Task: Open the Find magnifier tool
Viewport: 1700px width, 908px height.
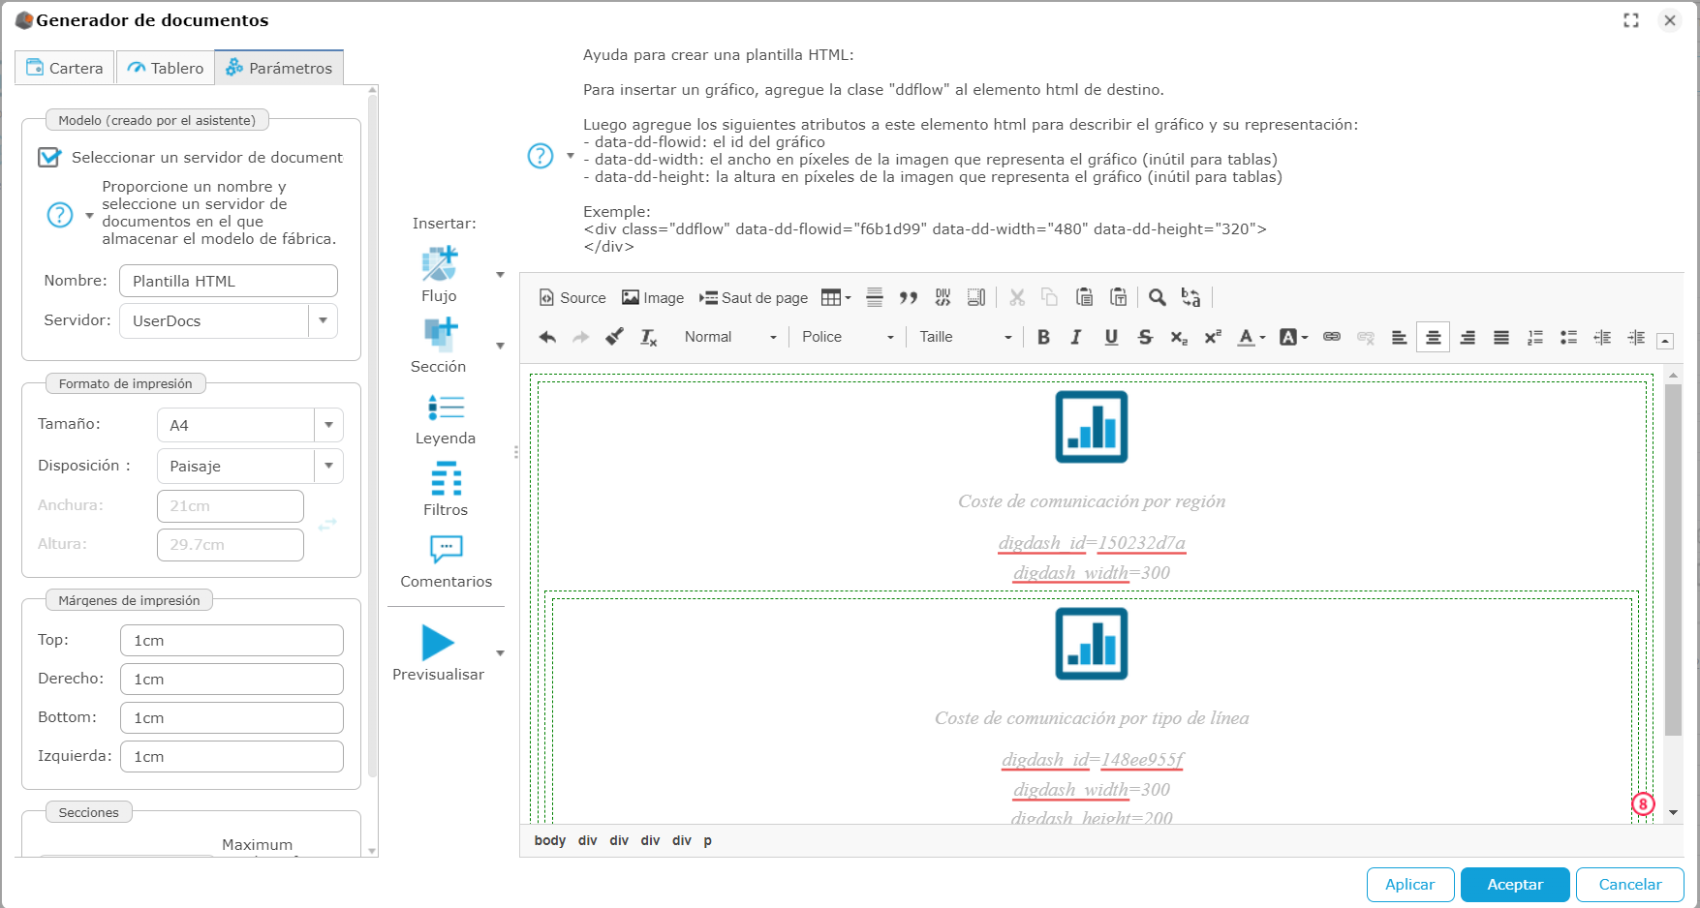Action: [x=1158, y=298]
